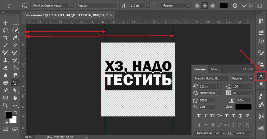Expand the Метрически kerning dropdown
This screenshot has width=267, height=139.
click(x=219, y=93)
